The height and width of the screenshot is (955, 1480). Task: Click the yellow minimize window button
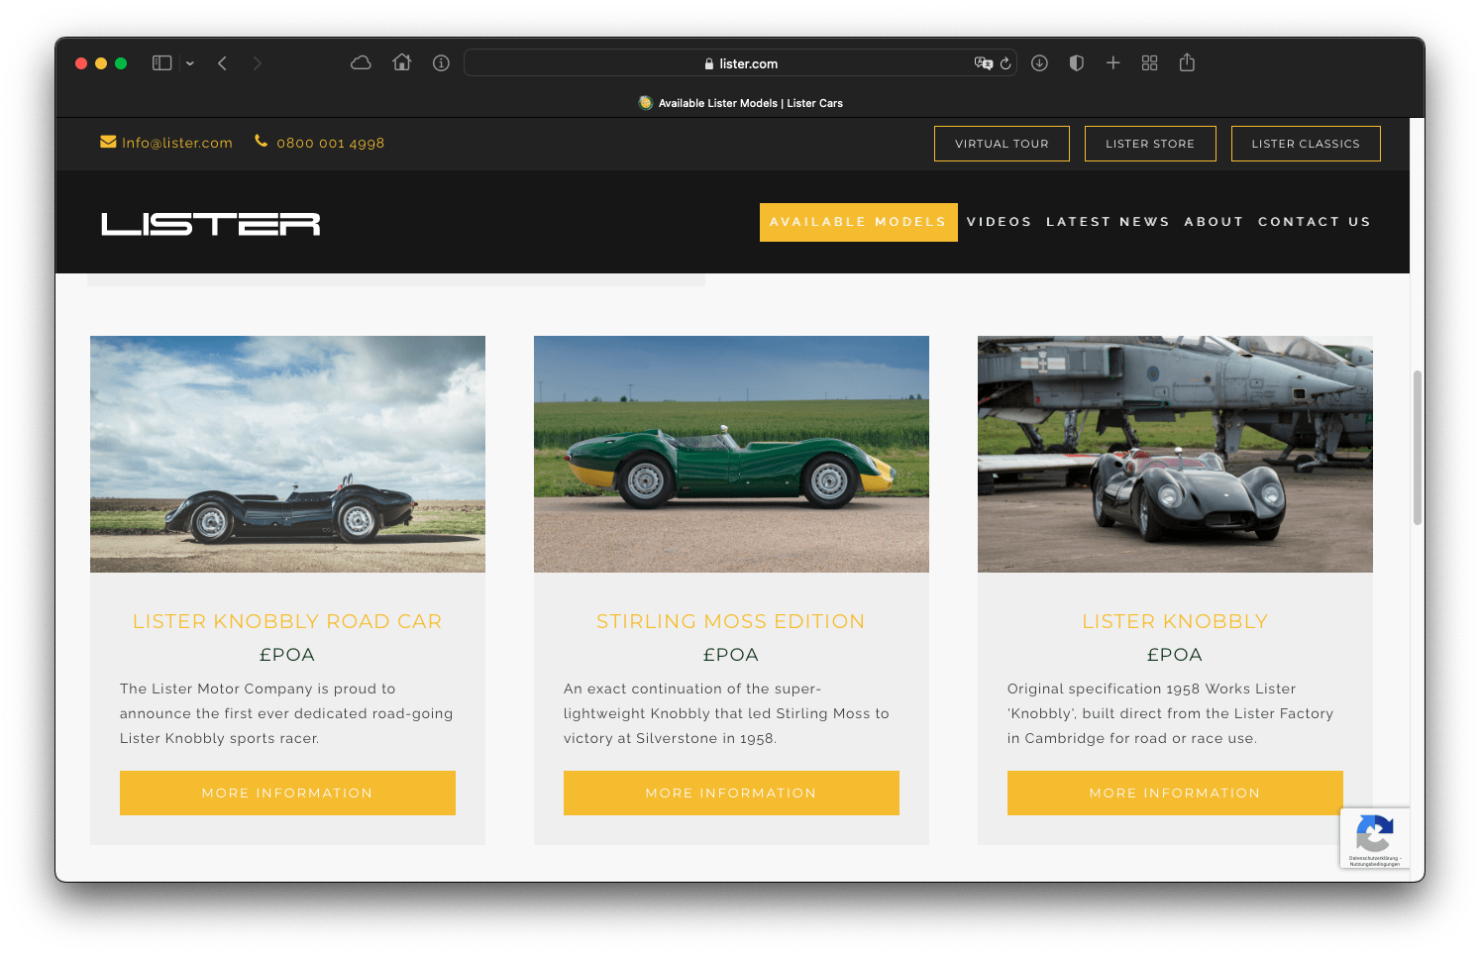pos(101,63)
